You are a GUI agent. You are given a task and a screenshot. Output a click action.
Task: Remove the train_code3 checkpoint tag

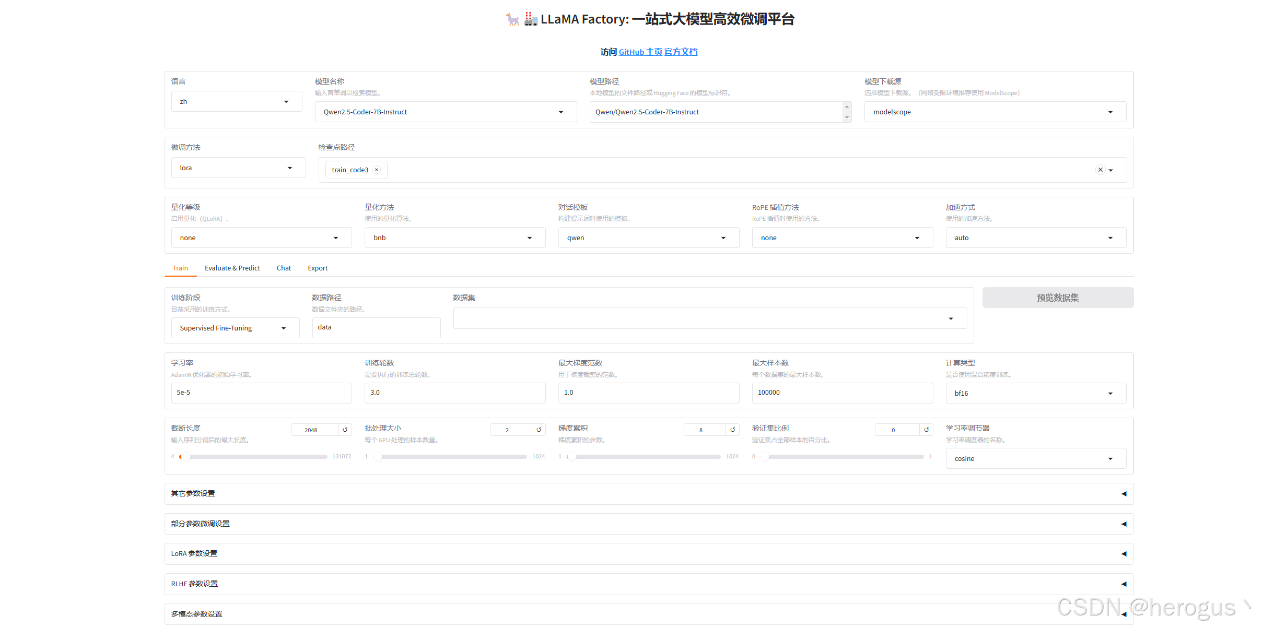(x=377, y=170)
